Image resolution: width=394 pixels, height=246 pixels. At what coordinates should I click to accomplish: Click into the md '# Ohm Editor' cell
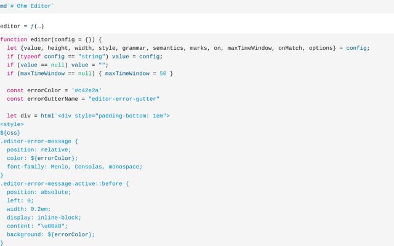pos(27,6)
